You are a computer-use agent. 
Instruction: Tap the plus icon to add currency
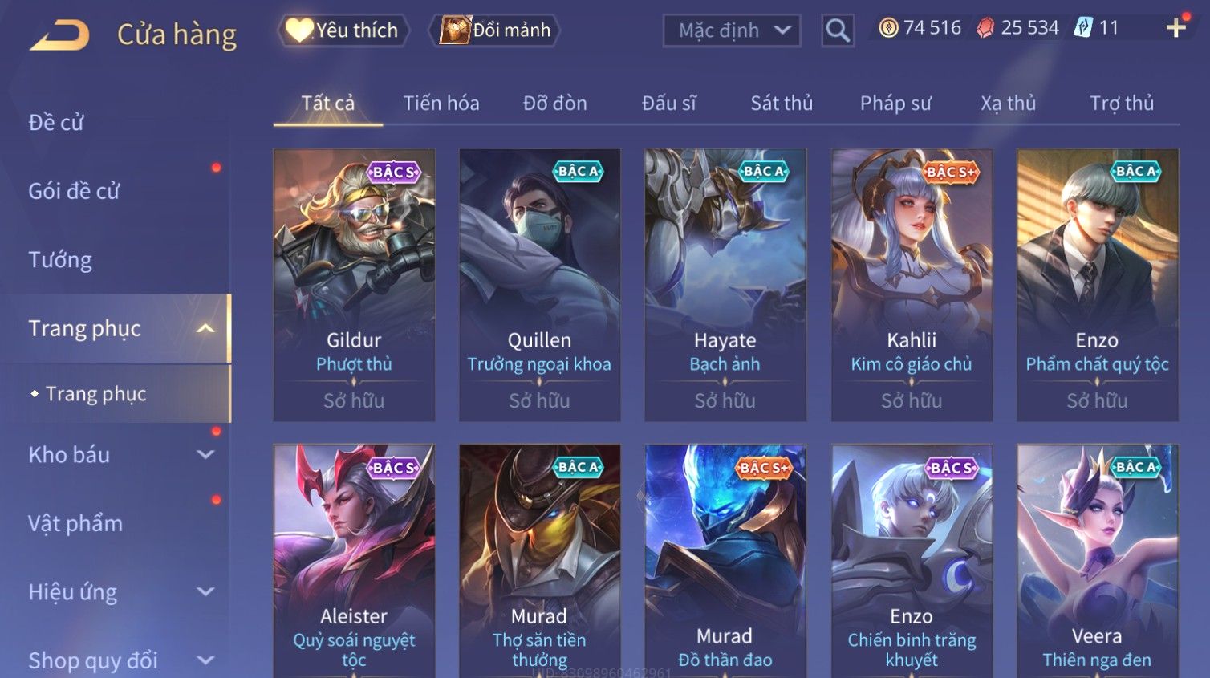coord(1175,28)
